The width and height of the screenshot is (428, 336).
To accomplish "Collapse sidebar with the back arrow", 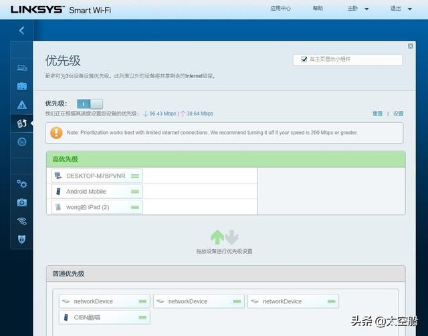I will point(21,30).
